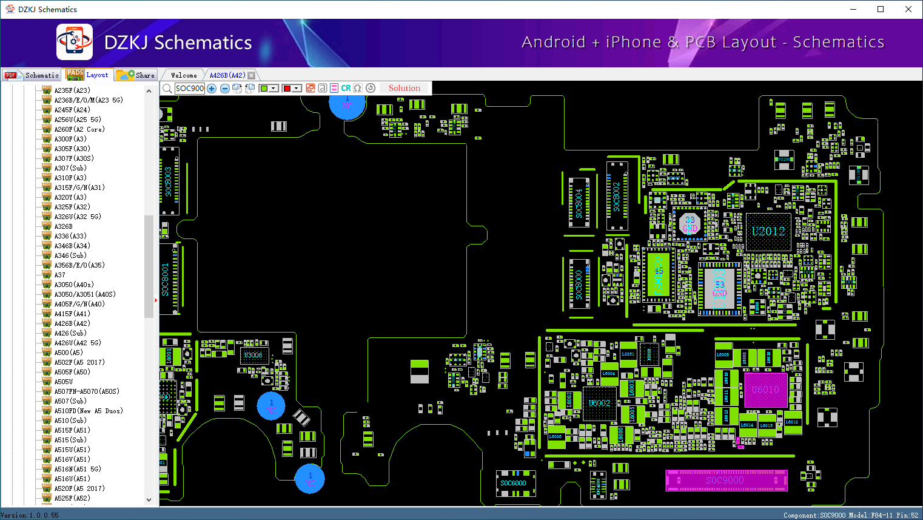Click the omega symbol toolbar icon
The height and width of the screenshot is (520, 923).
(358, 89)
